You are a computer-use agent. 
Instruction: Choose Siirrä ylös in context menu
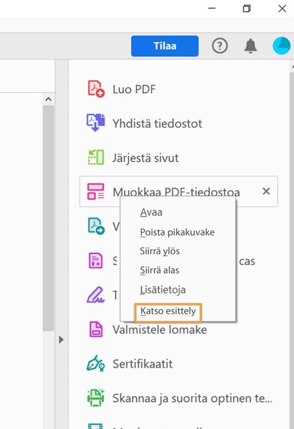tap(160, 251)
